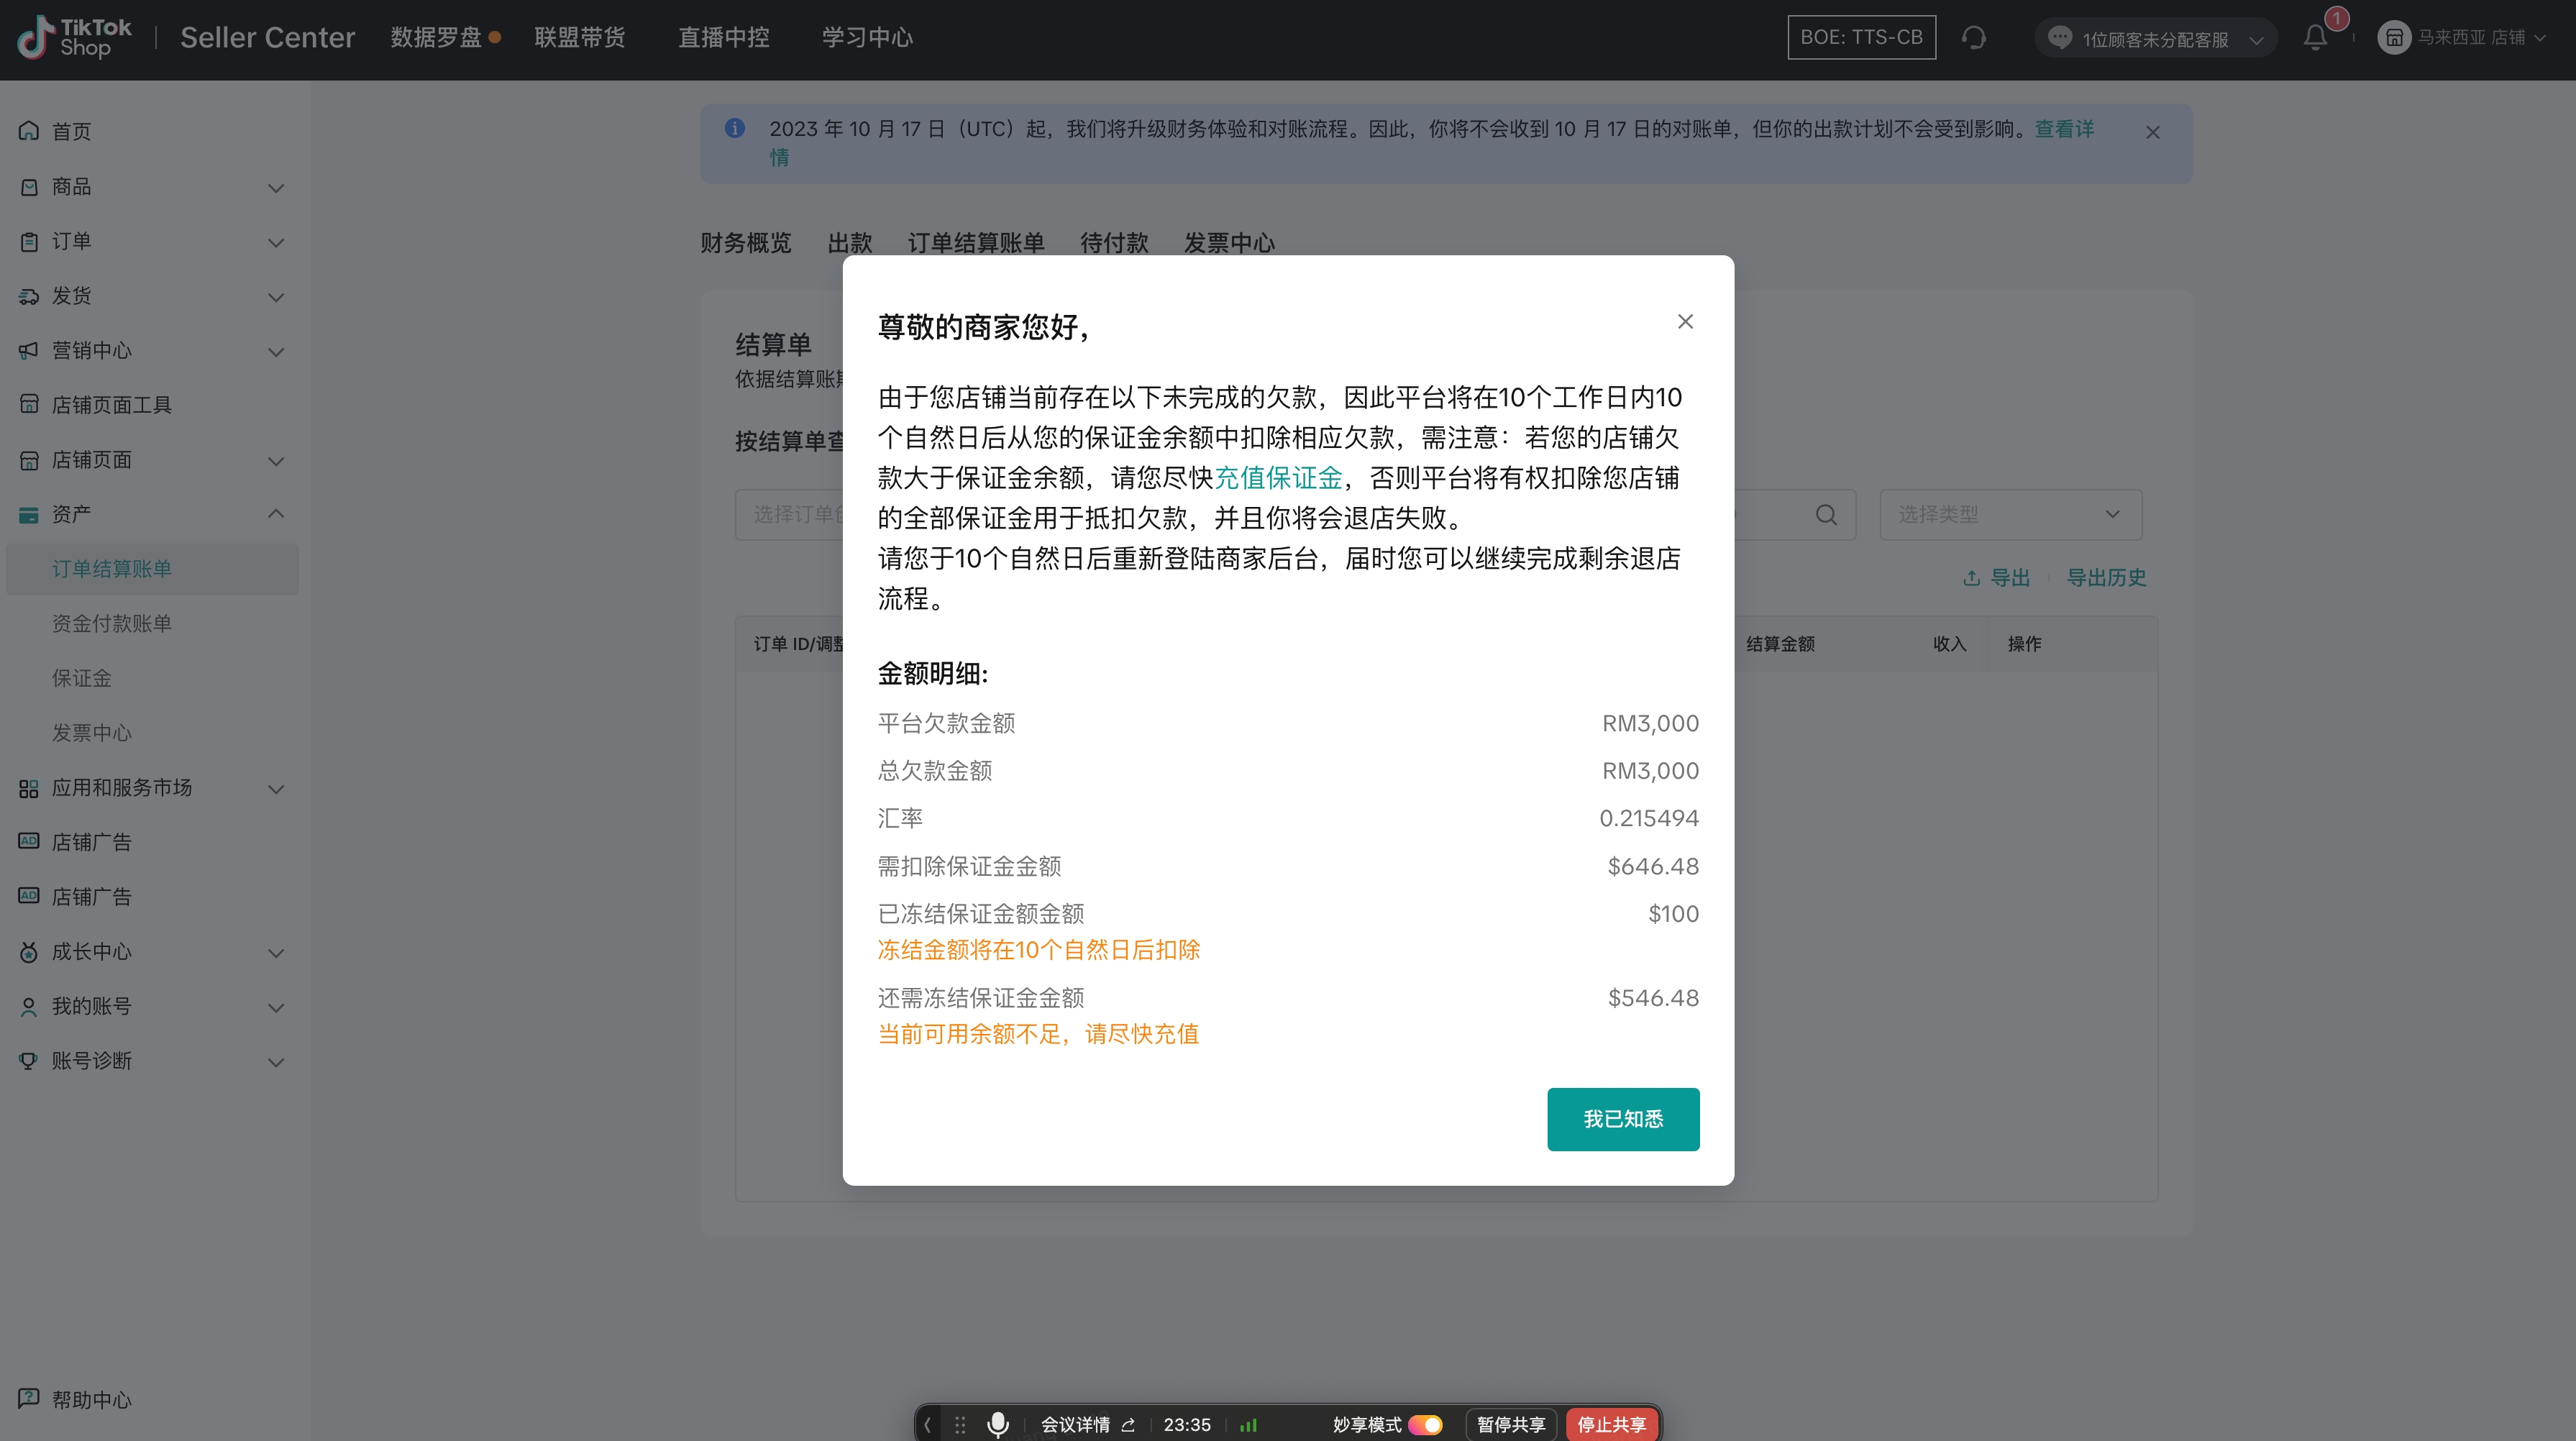
Task: Open 数据罗盘 in top navigation
Action: point(436,38)
